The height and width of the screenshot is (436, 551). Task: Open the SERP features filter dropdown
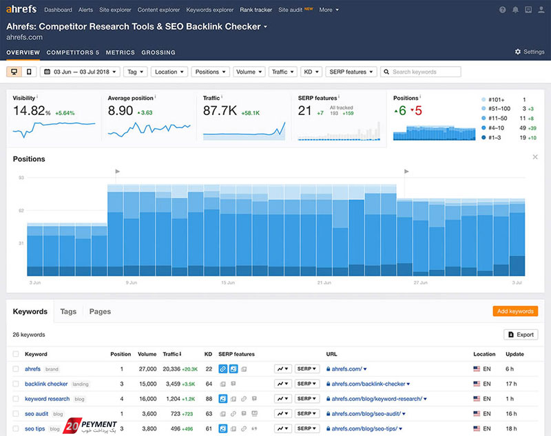tap(351, 72)
